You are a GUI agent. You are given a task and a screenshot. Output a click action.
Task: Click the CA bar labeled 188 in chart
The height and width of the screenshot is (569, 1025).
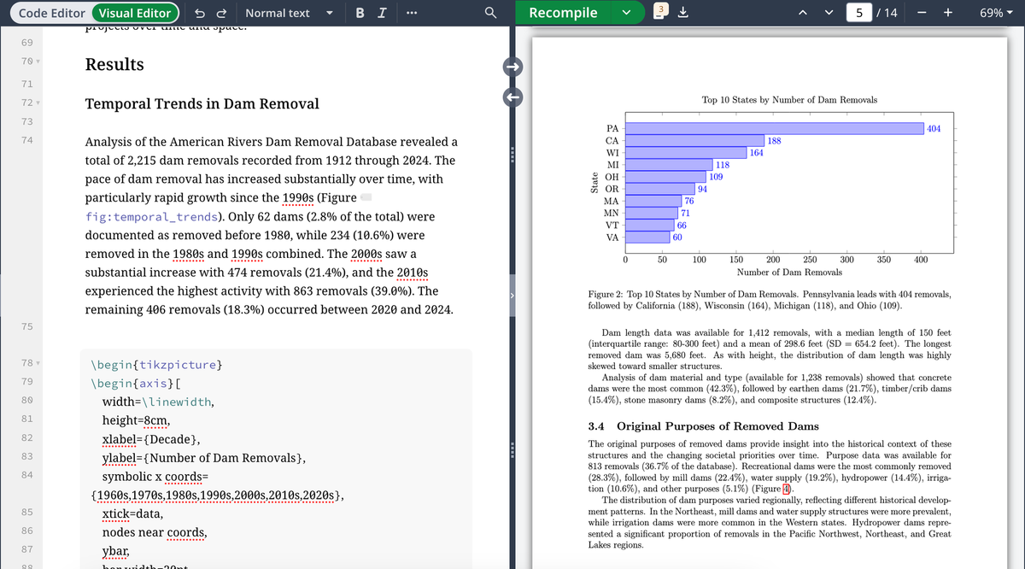tap(694, 140)
